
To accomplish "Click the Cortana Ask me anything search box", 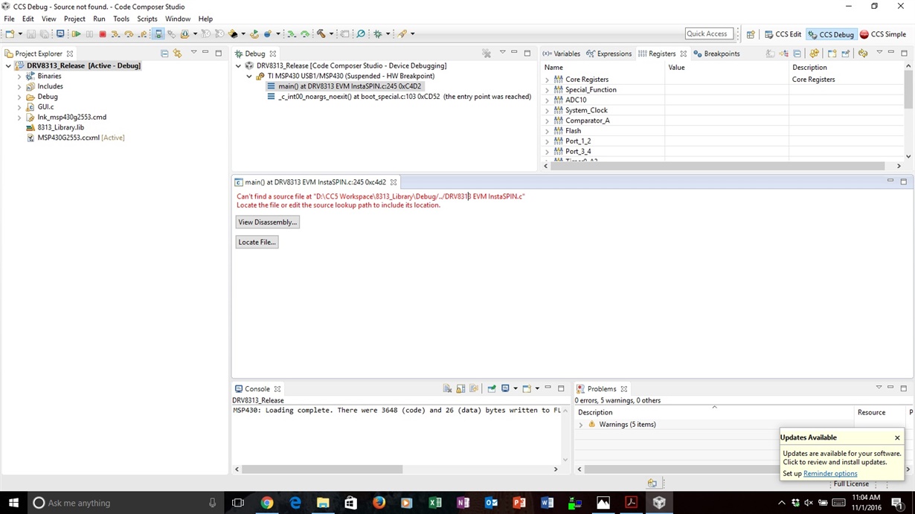I will (x=125, y=503).
